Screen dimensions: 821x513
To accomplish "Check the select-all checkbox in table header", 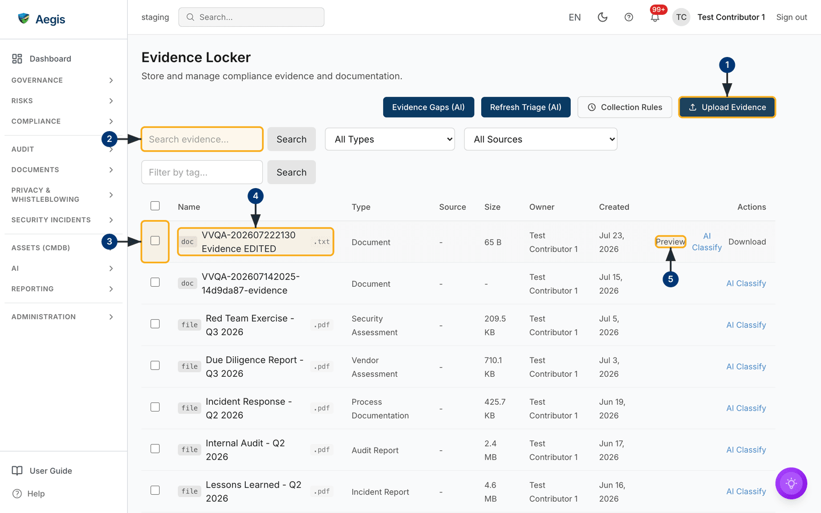I will tap(155, 206).
